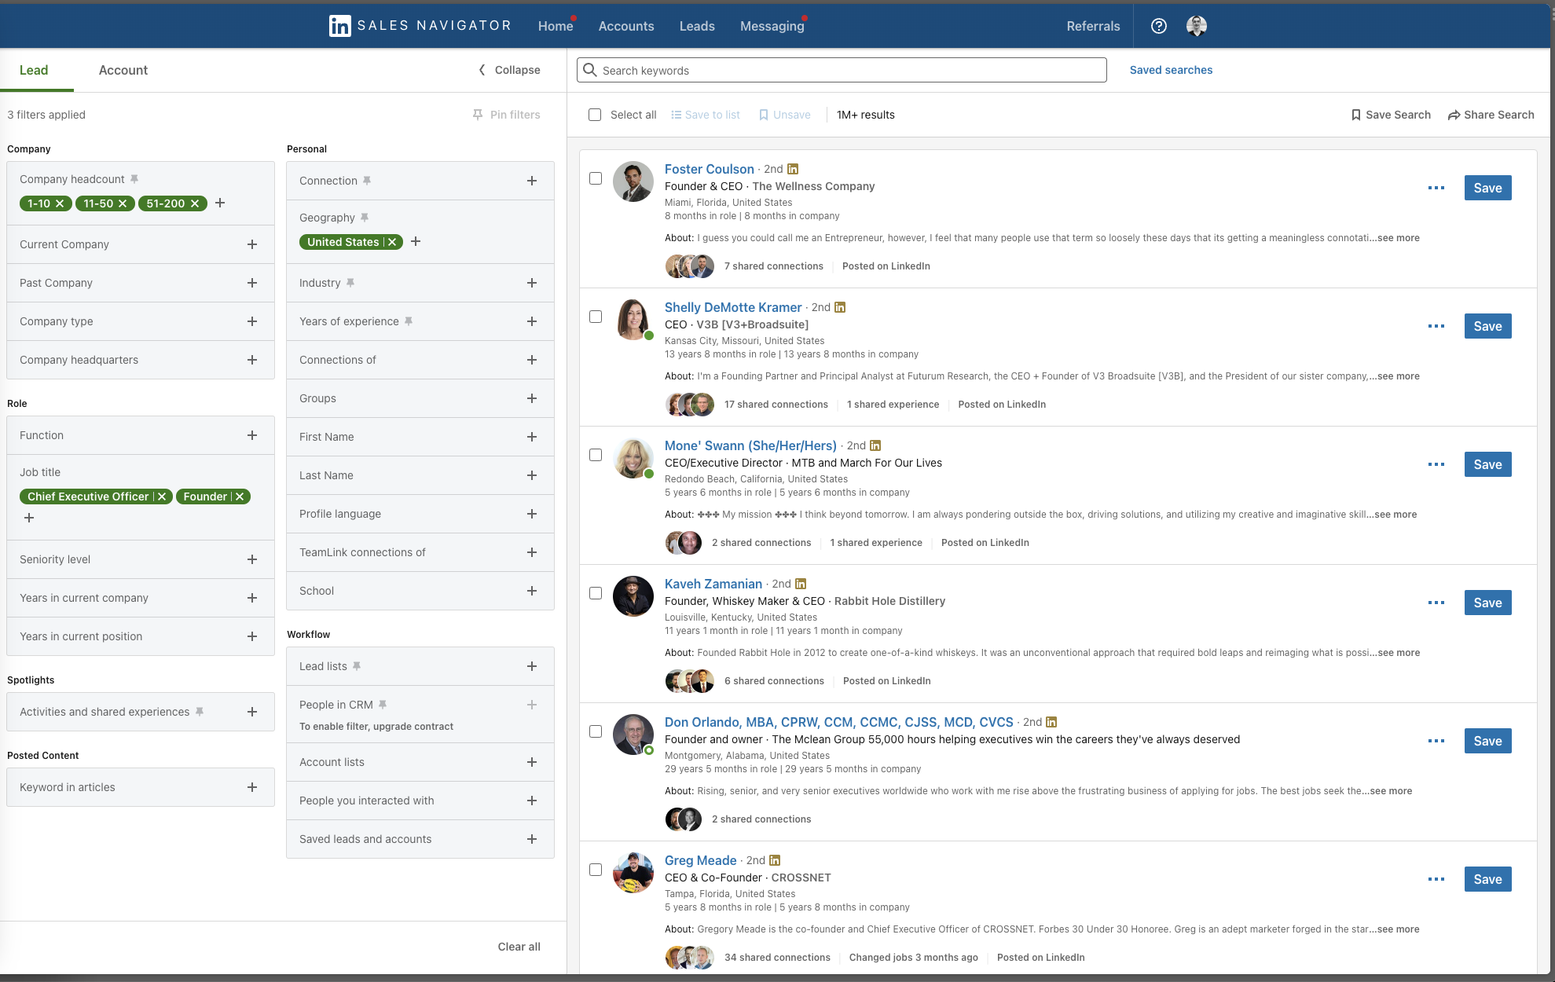Open more options for Mone' Swann
Image resolution: width=1555 pixels, height=982 pixels.
point(1436,464)
